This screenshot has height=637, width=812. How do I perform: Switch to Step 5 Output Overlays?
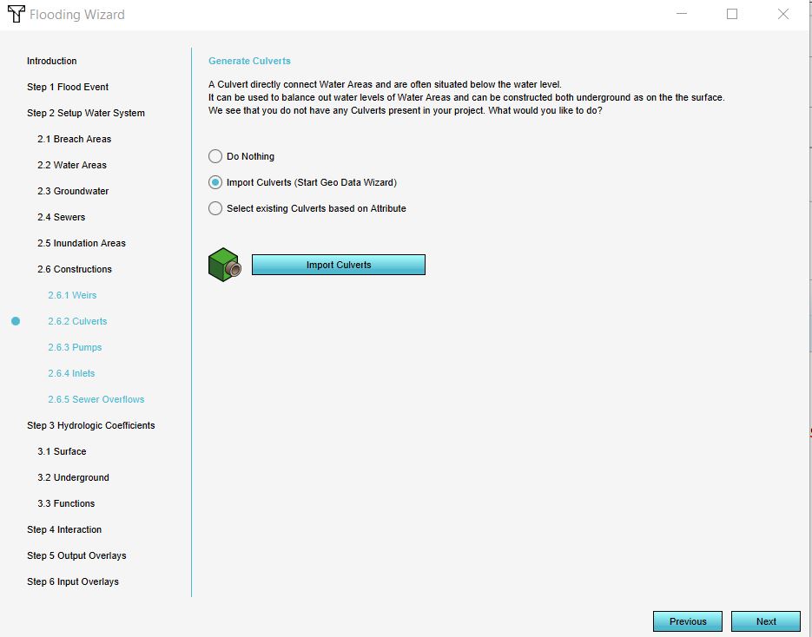click(x=76, y=555)
